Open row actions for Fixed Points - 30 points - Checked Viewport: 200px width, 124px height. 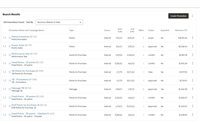(x=193, y=115)
